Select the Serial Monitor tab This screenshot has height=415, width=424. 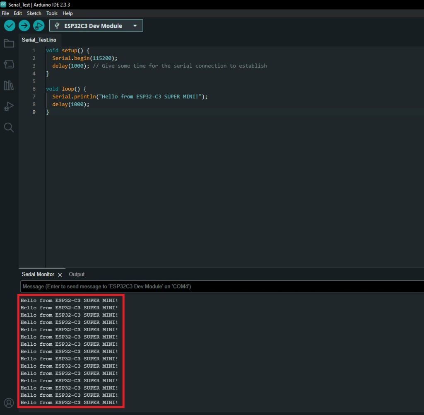(x=37, y=274)
